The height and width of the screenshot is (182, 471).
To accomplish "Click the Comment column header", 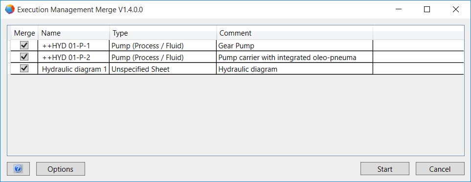I will 294,33.
